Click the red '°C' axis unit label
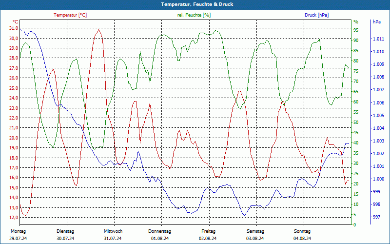The width and height of the screenshot is (390, 244). pos(16,21)
